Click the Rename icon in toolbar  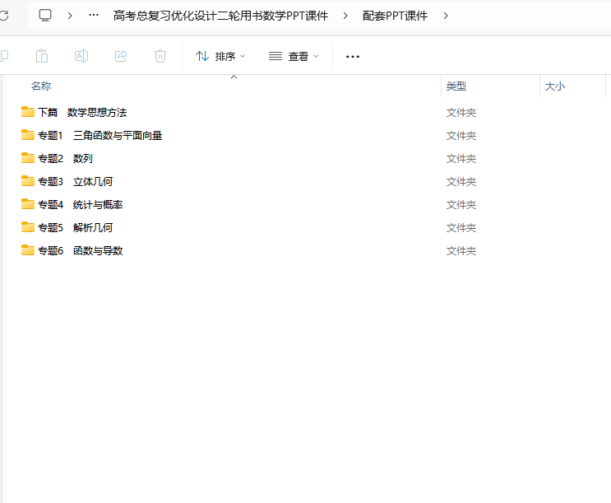pos(81,56)
